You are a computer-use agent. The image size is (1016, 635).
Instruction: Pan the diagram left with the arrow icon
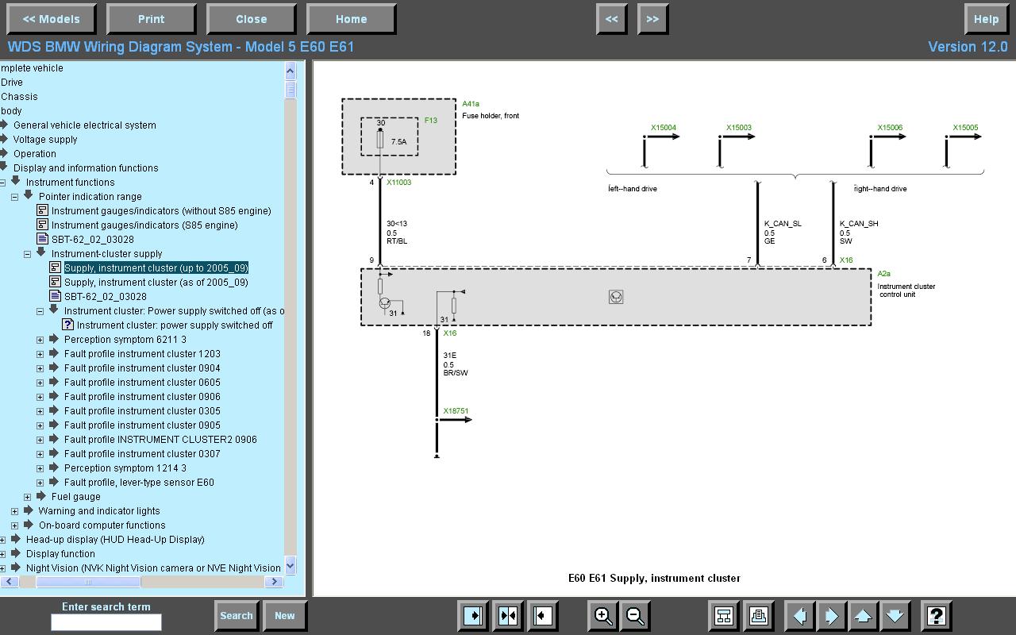coord(800,615)
